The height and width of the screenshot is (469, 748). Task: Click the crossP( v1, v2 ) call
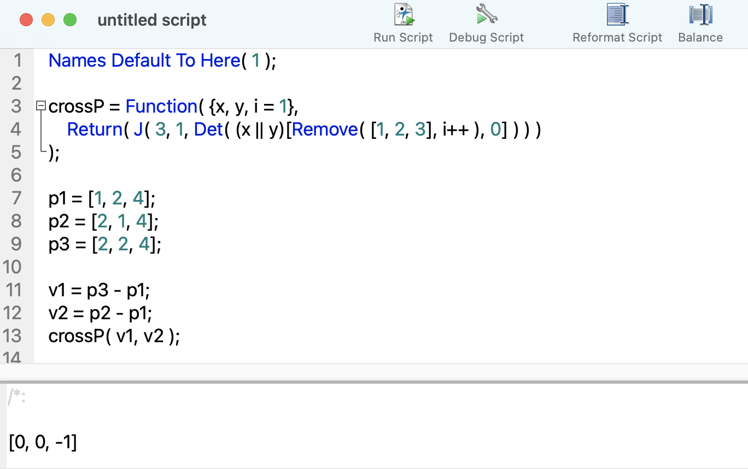pyautogui.click(x=115, y=336)
